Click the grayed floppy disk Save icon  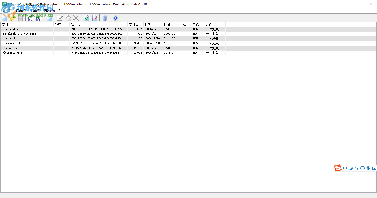20,18
